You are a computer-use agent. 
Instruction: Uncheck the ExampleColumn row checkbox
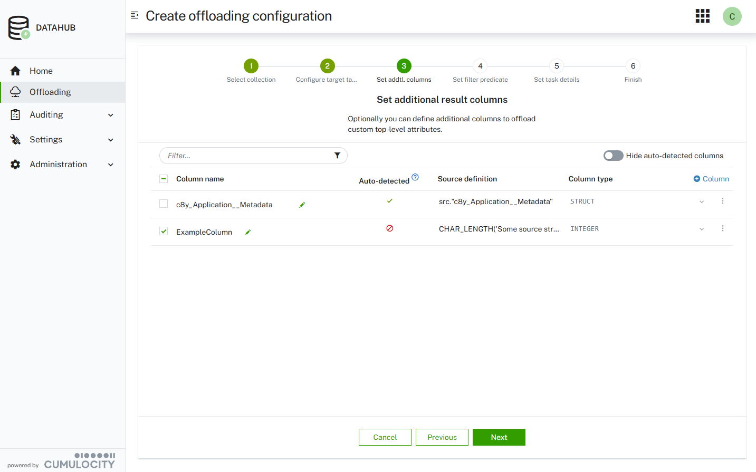click(x=164, y=231)
